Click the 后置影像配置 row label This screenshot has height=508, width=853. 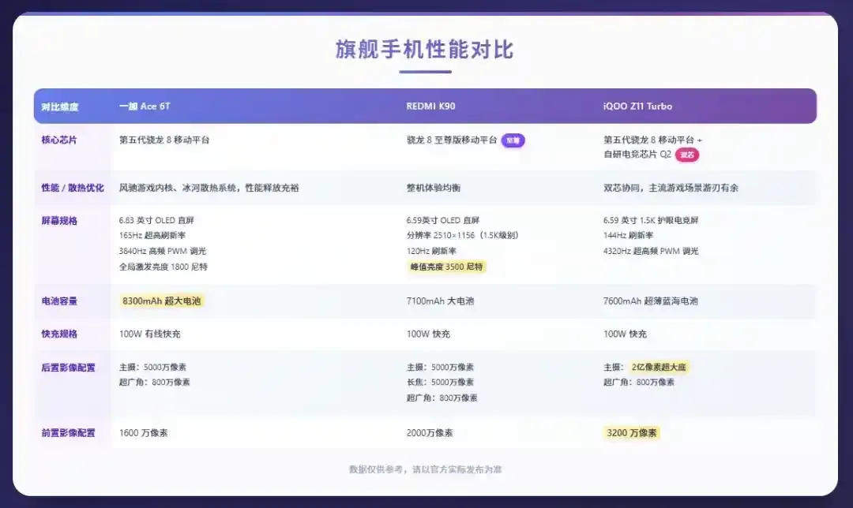(68, 368)
